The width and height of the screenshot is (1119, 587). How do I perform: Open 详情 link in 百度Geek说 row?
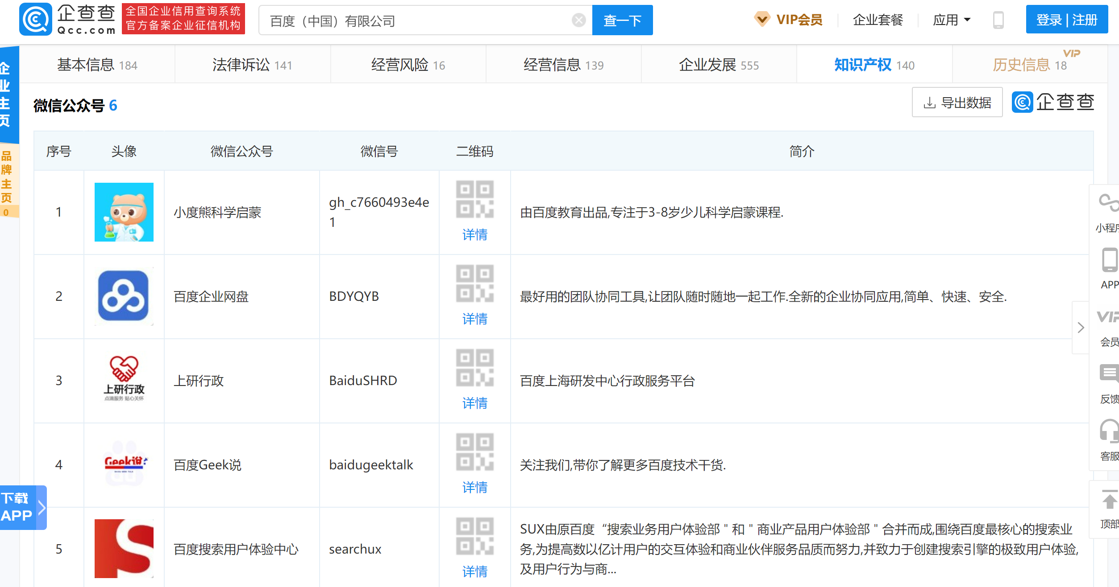[475, 488]
